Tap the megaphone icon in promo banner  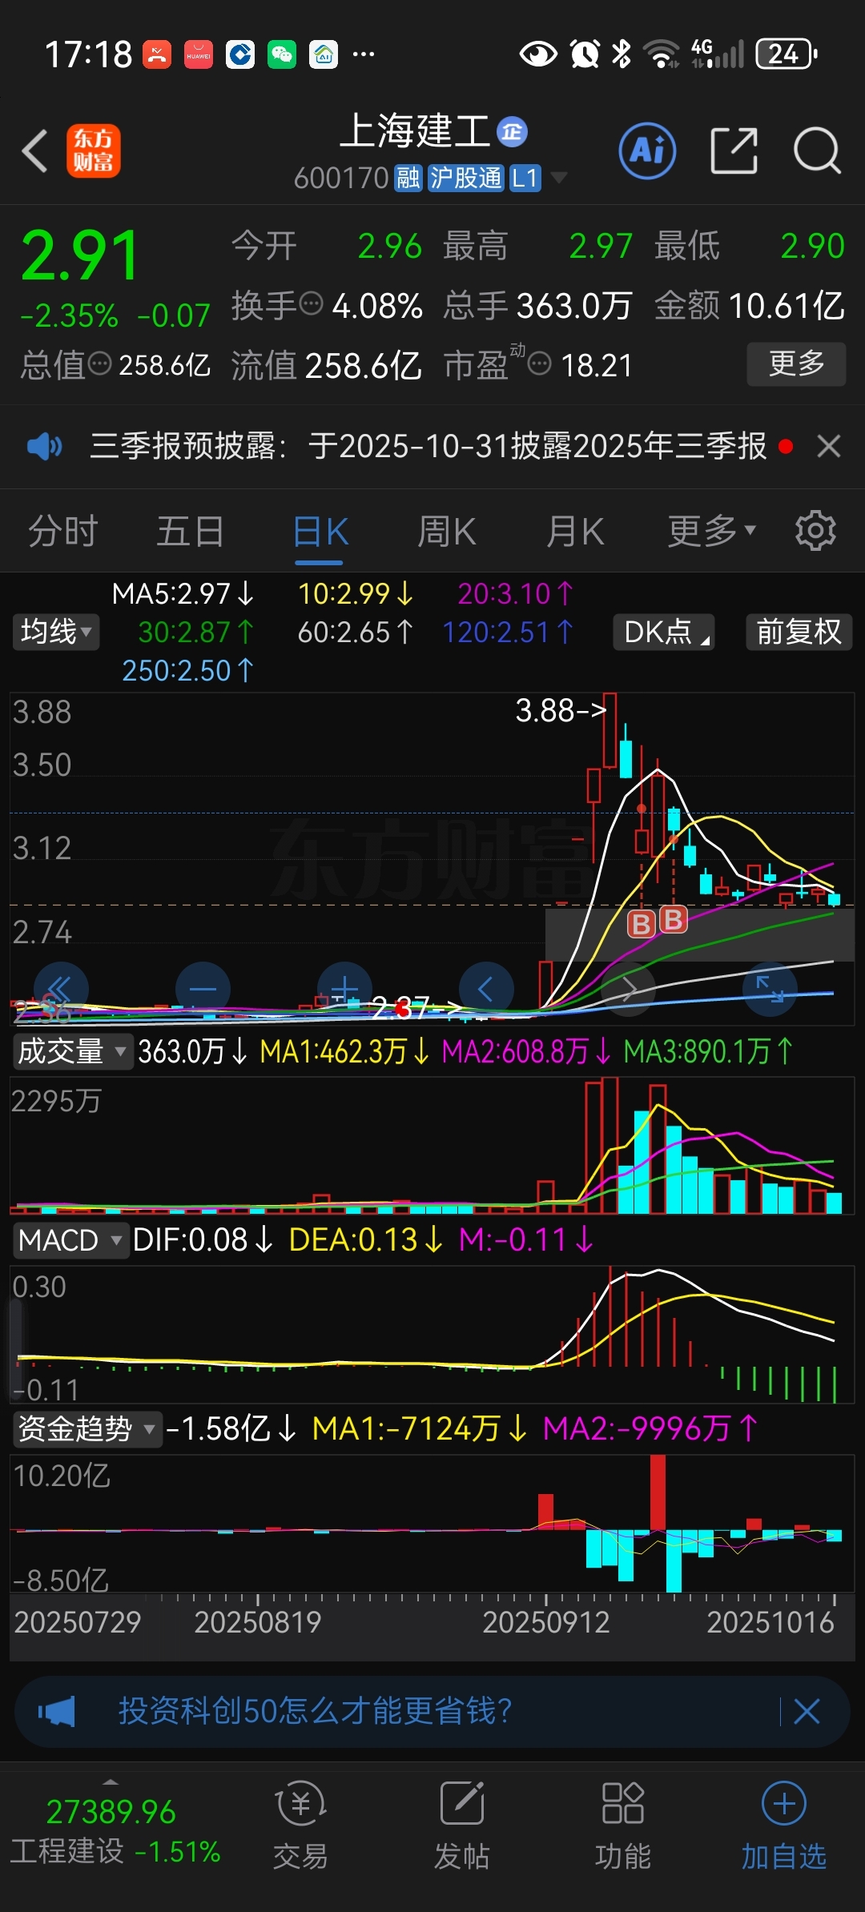[x=56, y=1713]
